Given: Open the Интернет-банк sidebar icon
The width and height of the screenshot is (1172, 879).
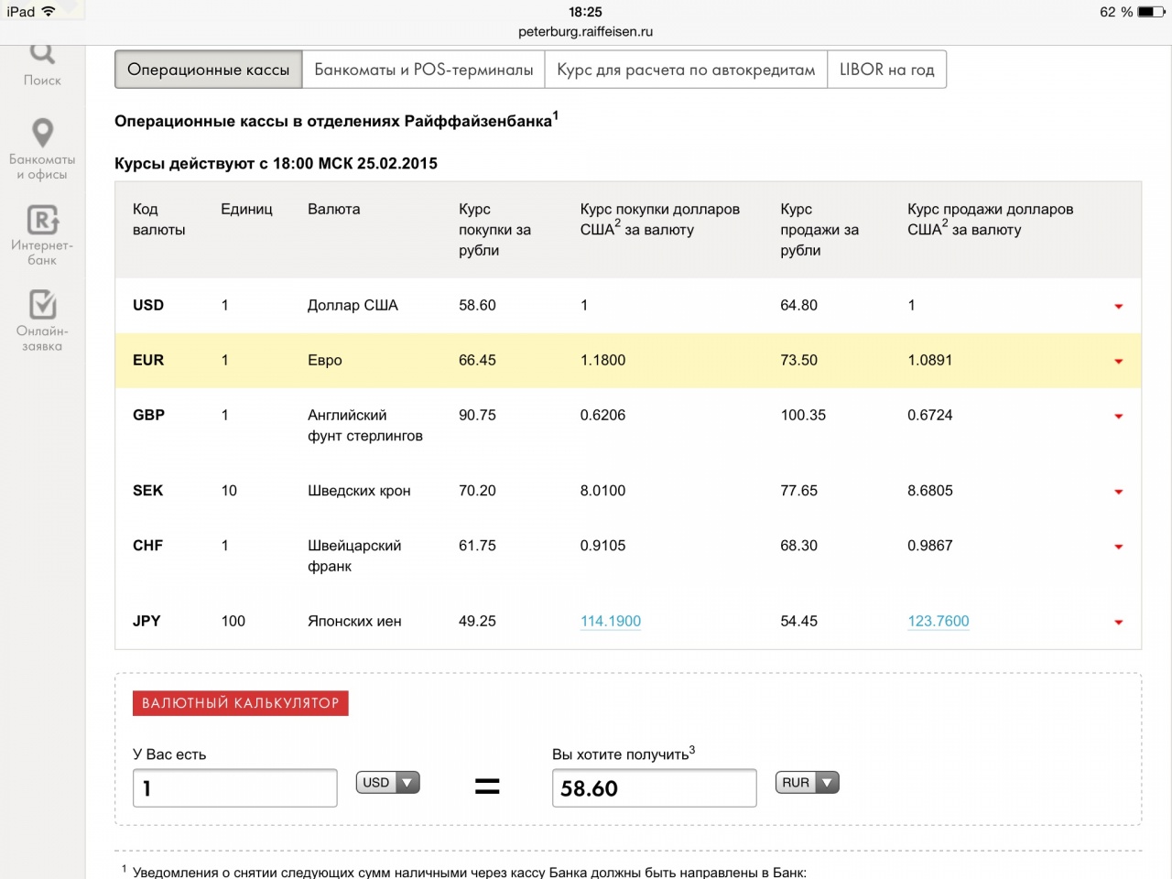Looking at the screenshot, I should tap(42, 220).
